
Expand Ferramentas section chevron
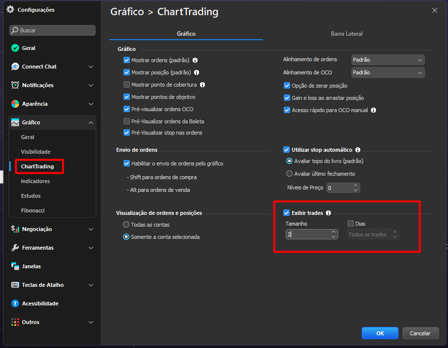click(91, 248)
